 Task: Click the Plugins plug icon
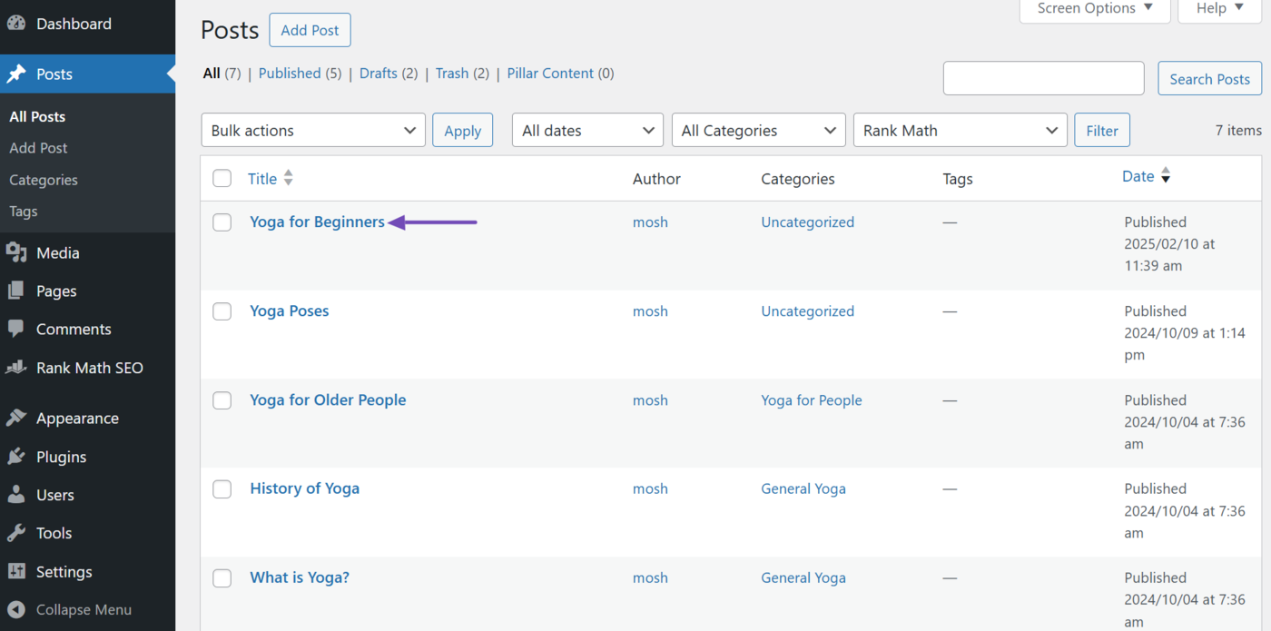click(x=16, y=457)
